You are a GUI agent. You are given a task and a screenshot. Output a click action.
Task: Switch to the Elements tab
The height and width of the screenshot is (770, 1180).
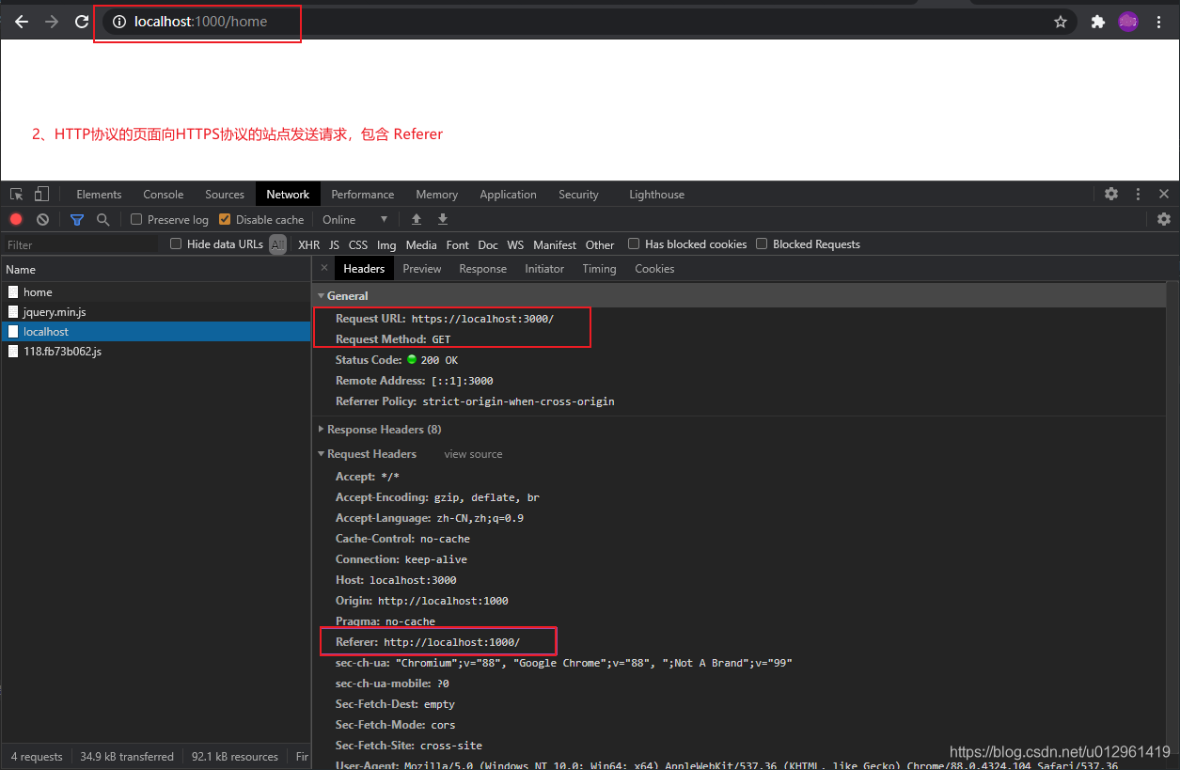click(99, 195)
